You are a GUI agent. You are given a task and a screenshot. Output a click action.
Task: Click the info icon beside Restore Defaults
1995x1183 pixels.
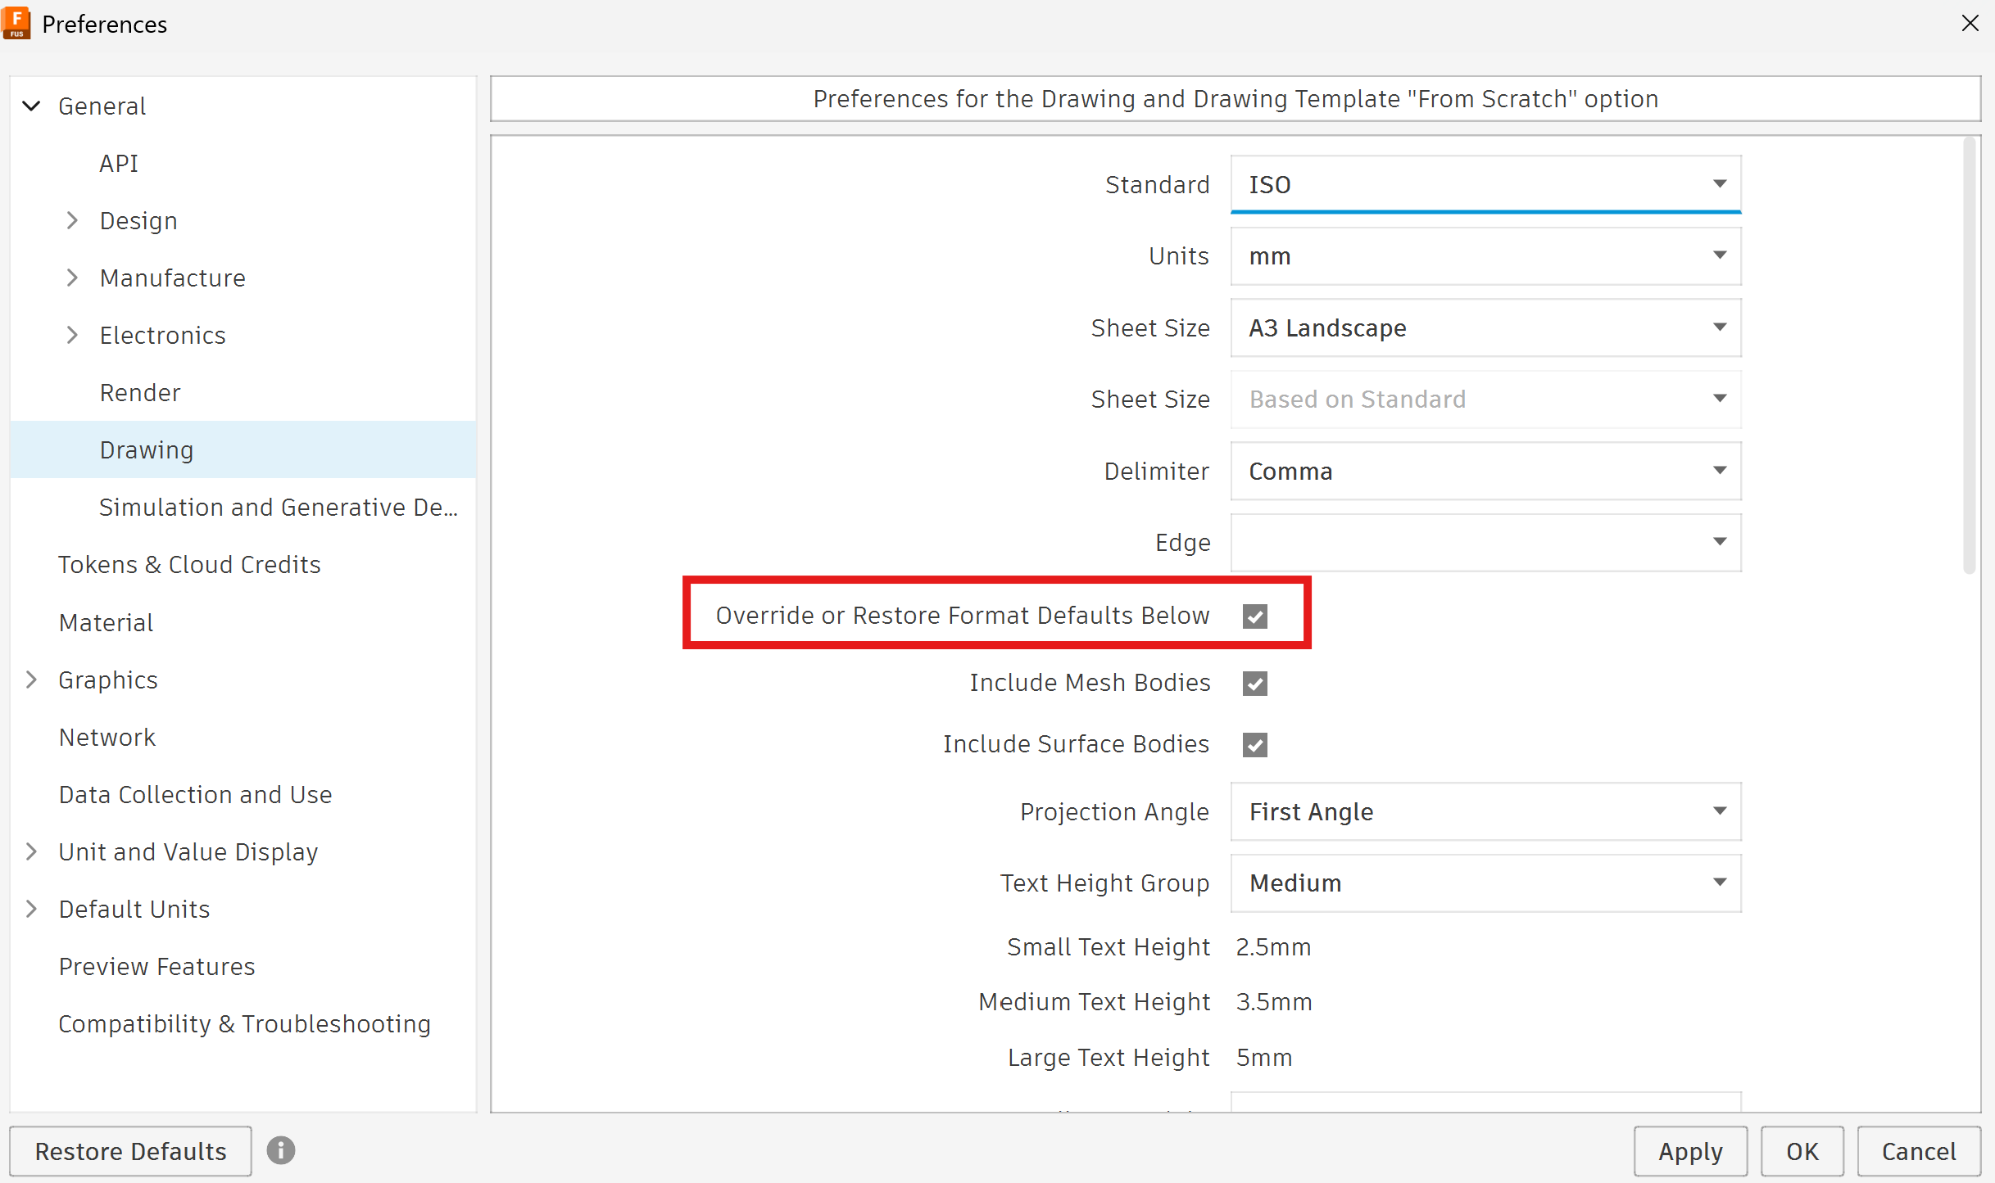[x=280, y=1150]
